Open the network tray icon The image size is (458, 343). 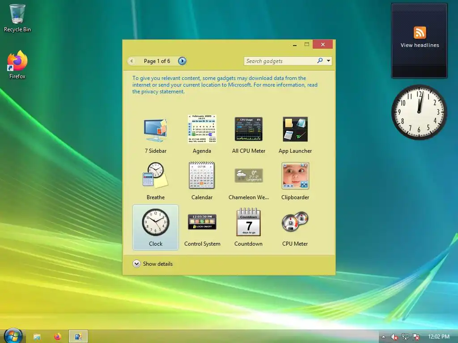(x=405, y=337)
